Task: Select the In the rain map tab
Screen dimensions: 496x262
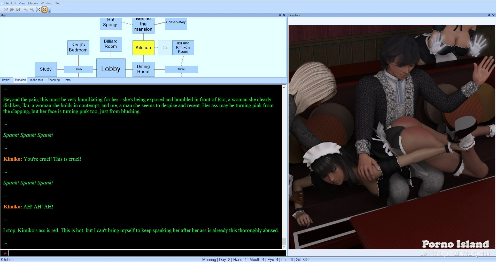Action: [x=36, y=80]
